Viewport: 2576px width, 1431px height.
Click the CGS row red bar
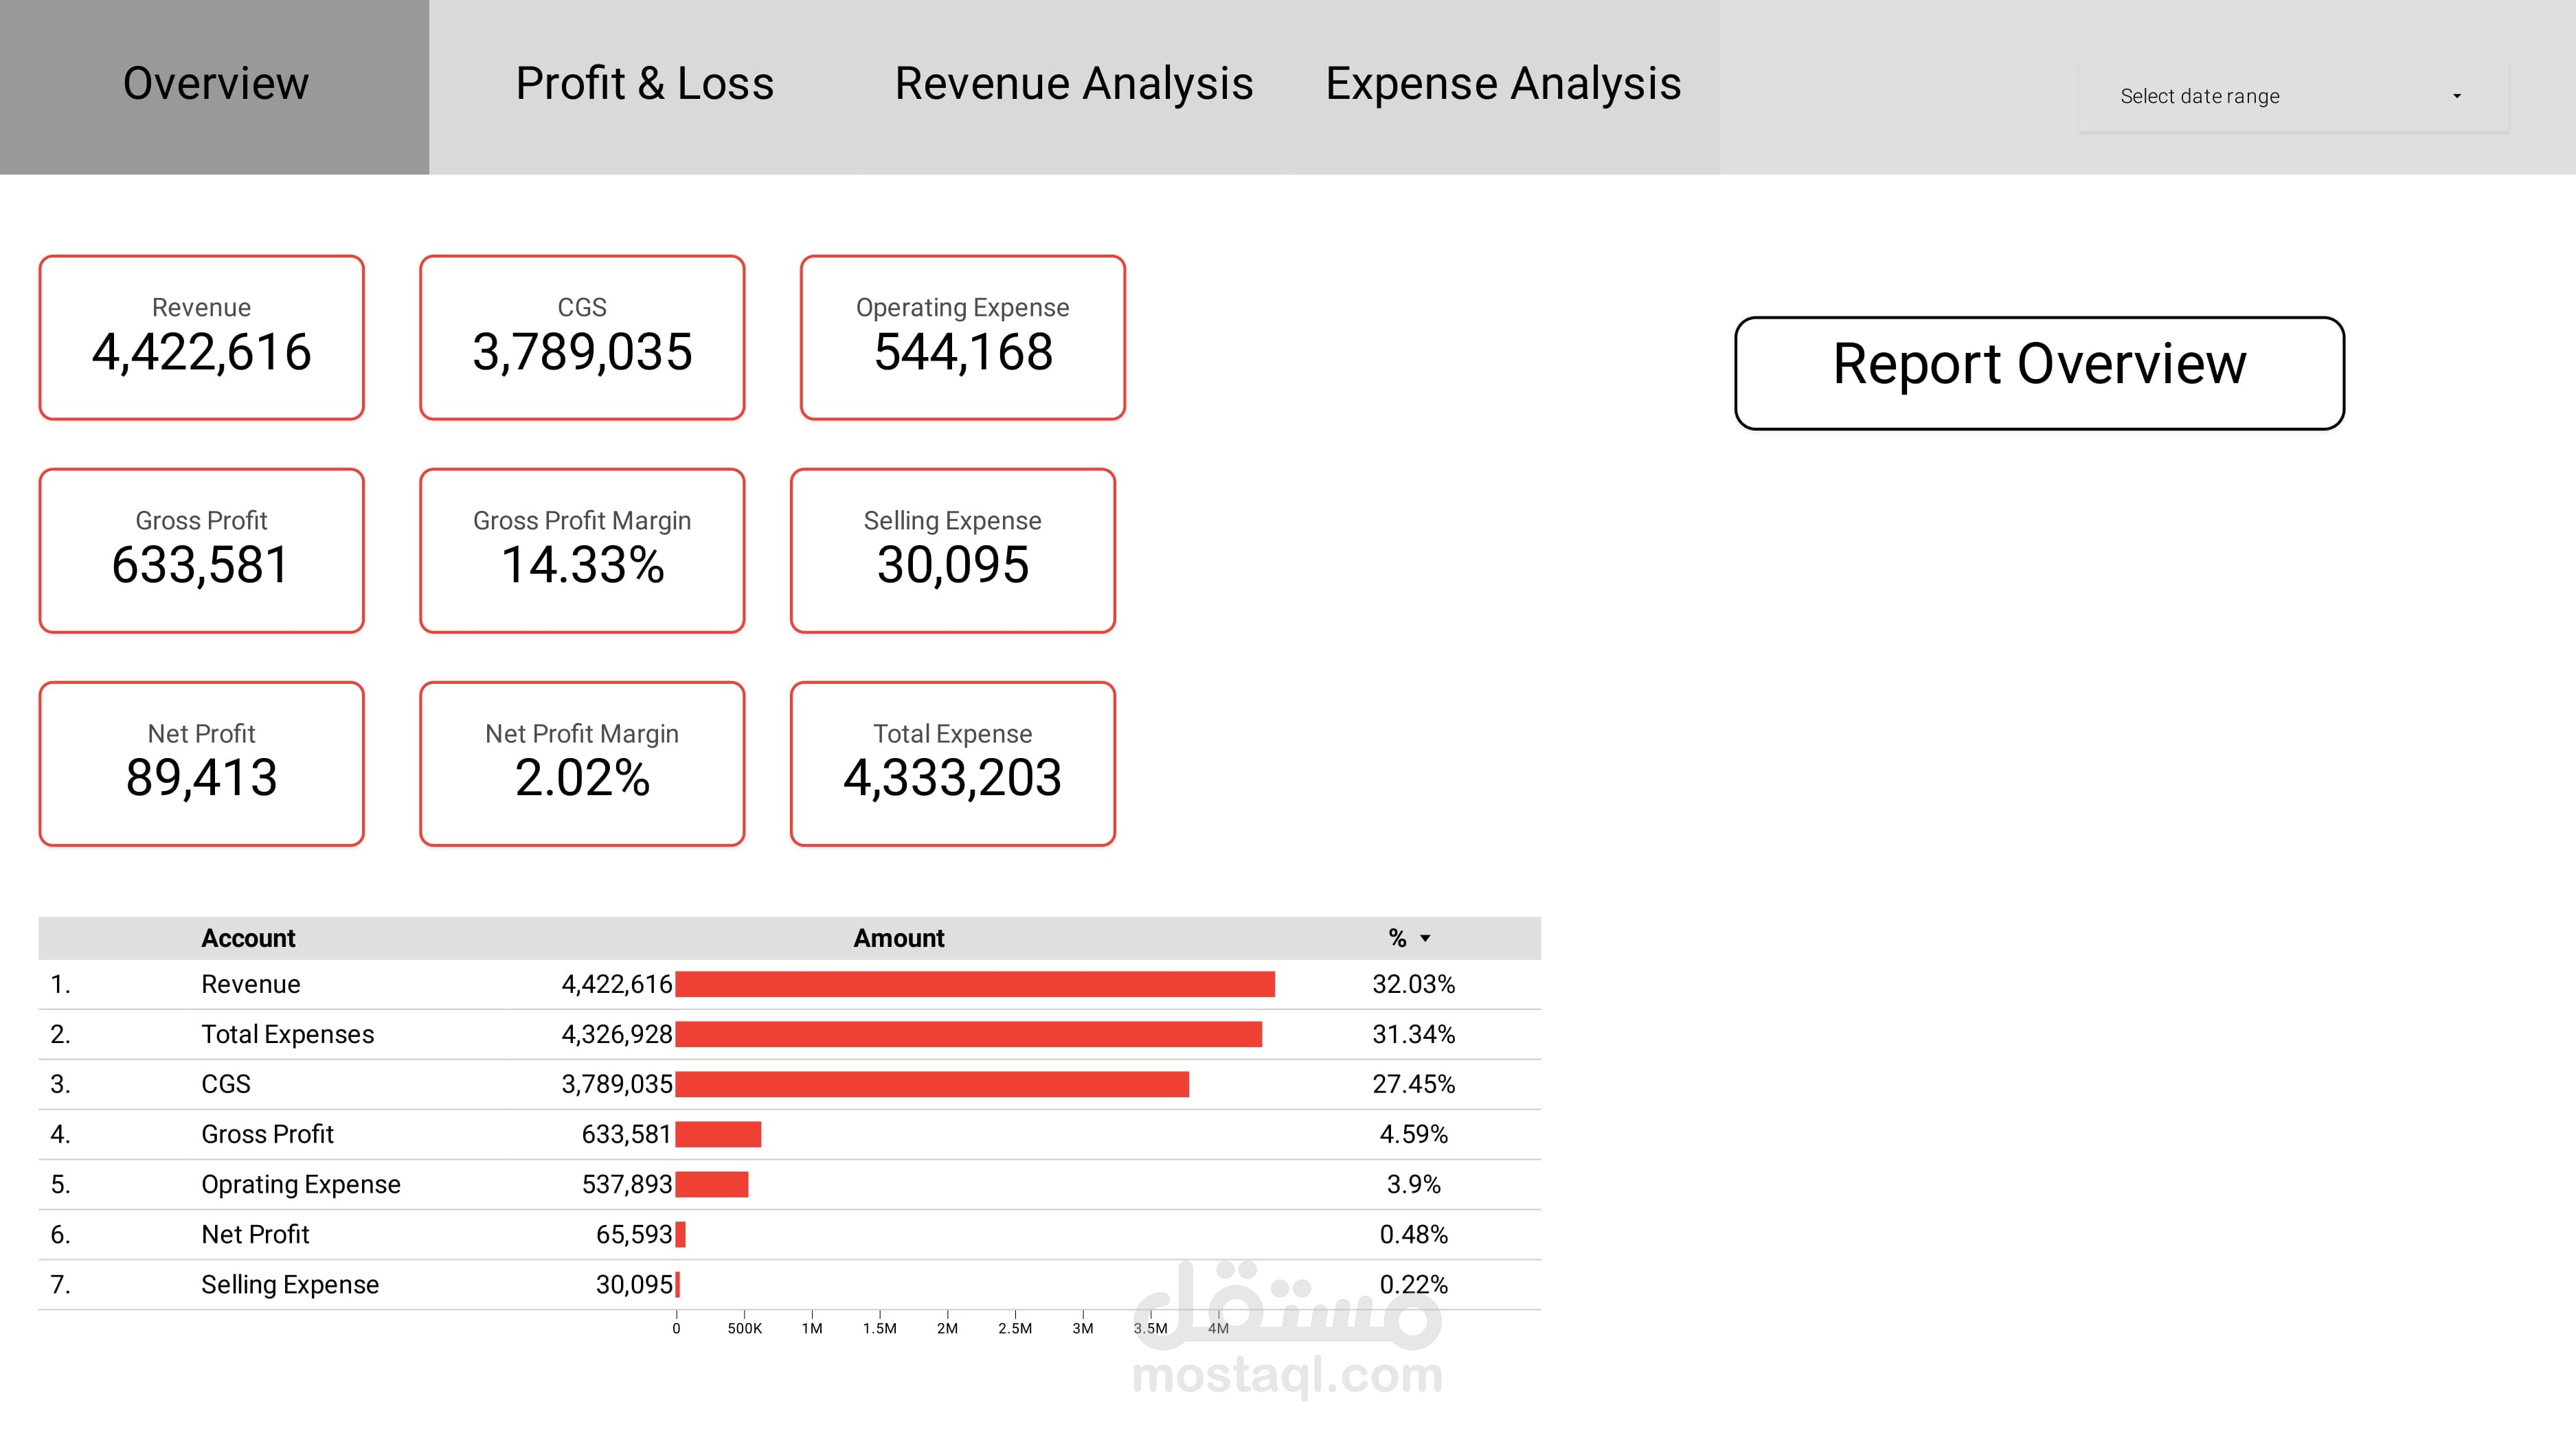931,1084
